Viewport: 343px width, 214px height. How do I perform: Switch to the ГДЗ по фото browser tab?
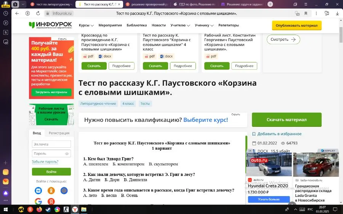pos(194,4)
